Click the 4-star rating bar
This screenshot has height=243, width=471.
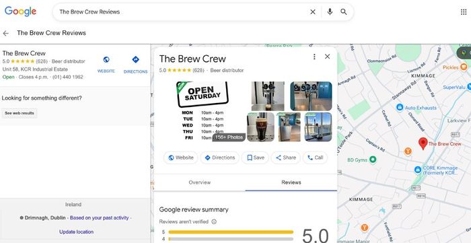[231, 239]
